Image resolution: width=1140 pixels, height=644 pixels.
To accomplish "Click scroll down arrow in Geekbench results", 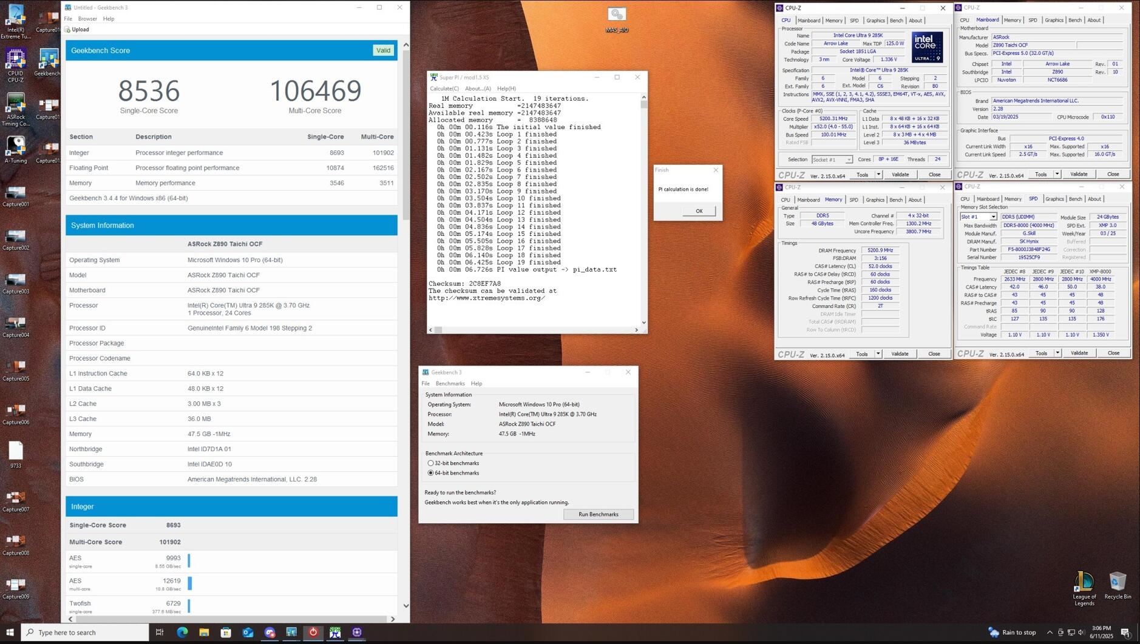I will click(x=406, y=606).
